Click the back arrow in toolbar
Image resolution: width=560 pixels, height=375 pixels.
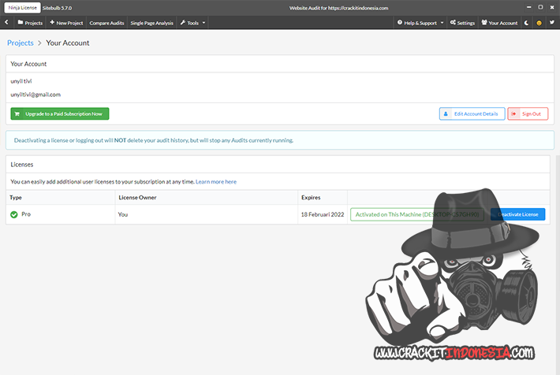(6, 23)
